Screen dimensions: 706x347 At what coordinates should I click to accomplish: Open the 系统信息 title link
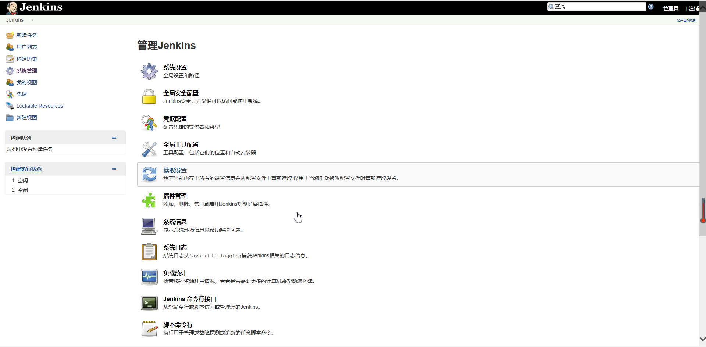click(x=175, y=222)
